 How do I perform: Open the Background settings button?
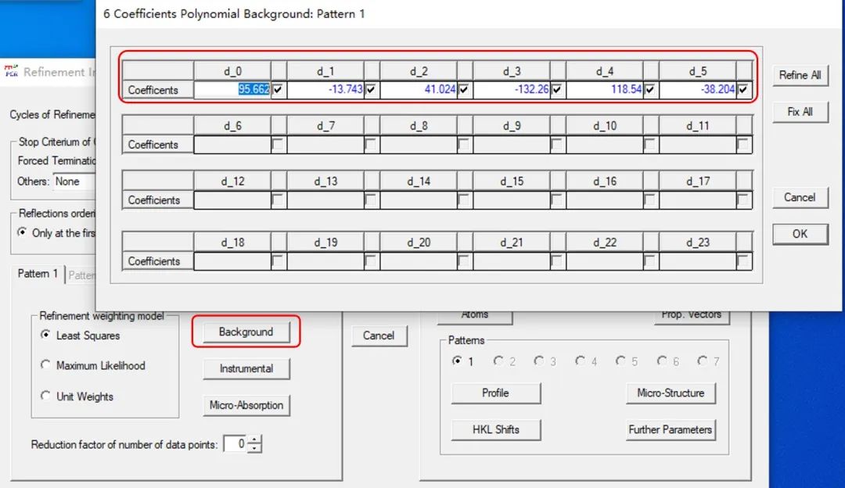(x=246, y=332)
